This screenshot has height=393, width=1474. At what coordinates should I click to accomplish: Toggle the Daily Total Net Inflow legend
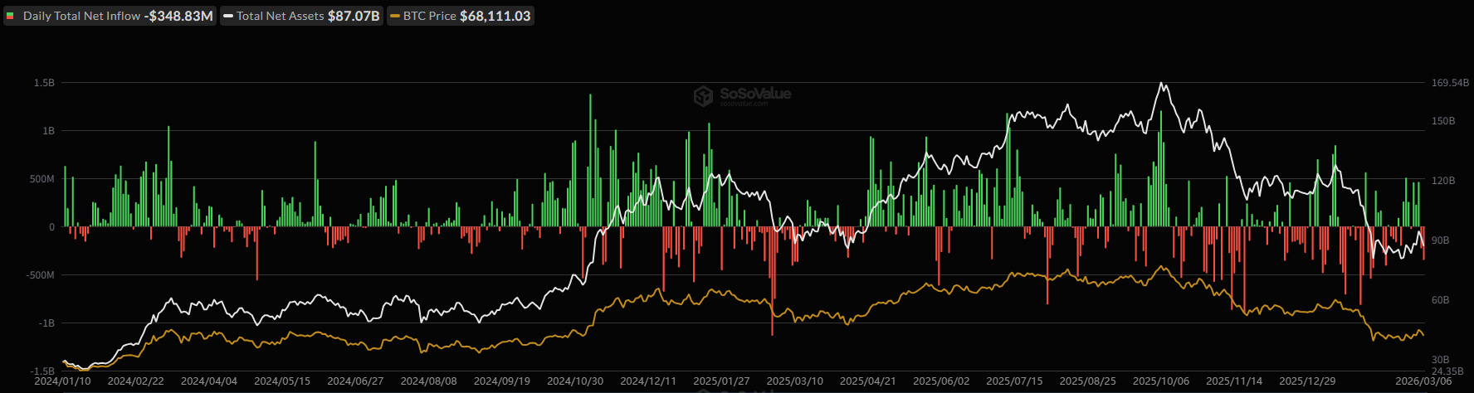point(110,16)
